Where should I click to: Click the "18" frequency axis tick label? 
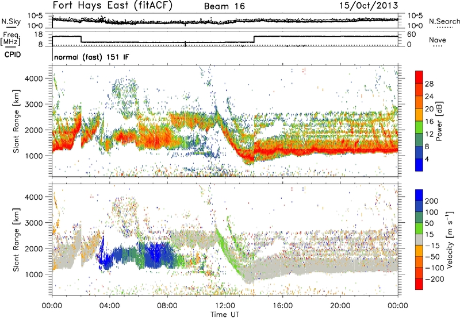(39, 34)
